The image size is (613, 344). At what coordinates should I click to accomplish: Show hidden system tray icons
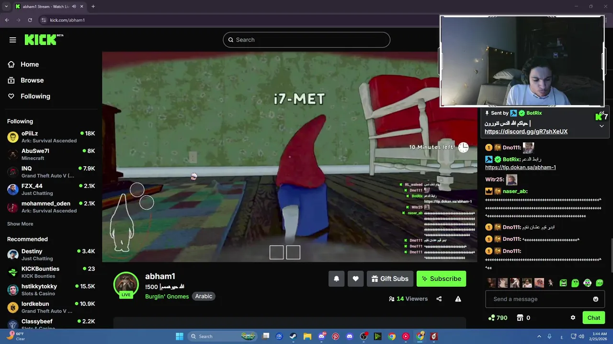click(x=539, y=336)
